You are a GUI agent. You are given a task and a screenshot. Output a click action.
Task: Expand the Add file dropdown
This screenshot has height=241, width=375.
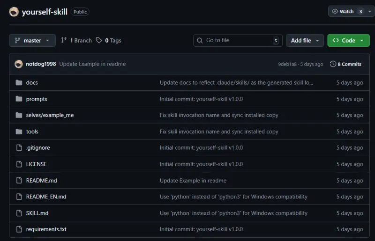tap(305, 41)
